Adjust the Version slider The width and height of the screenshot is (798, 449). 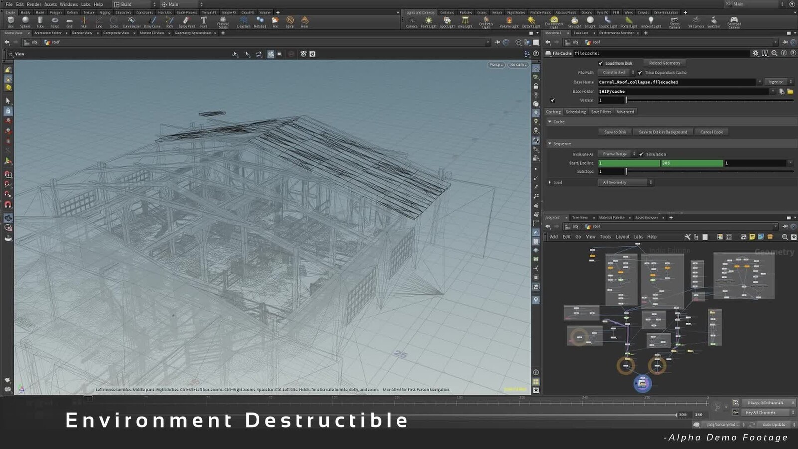coord(710,100)
